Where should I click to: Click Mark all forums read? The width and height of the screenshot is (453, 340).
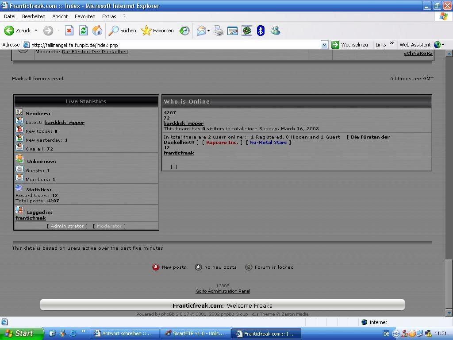pyautogui.click(x=38, y=78)
